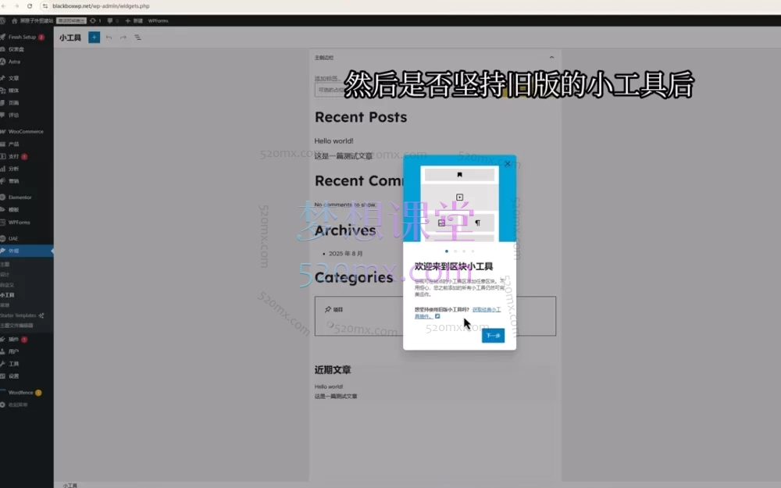The height and width of the screenshot is (488, 781).
Task: Reload the page with browser refresh button
Action: (30, 6)
